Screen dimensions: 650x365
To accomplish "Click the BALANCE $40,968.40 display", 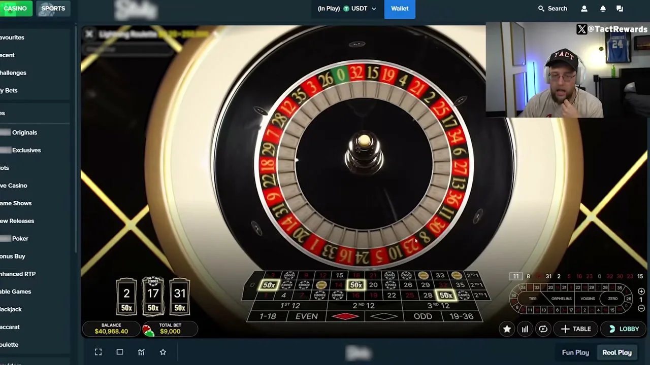I will click(x=111, y=328).
